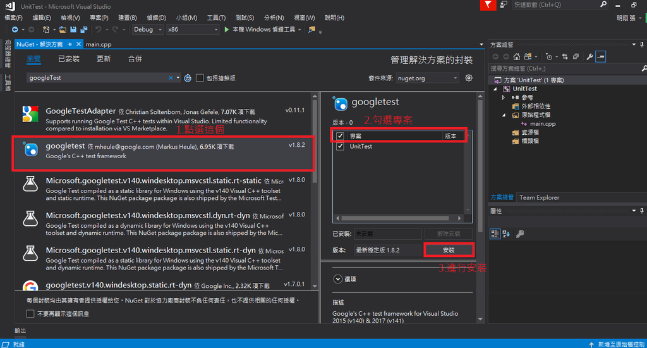Viewport: 647px width, 348px height.
Task: Click the Property Pages wrench icon
Action: click(520, 234)
